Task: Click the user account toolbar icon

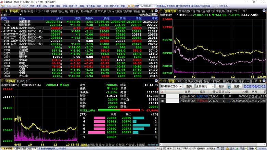Action: pos(20,6)
